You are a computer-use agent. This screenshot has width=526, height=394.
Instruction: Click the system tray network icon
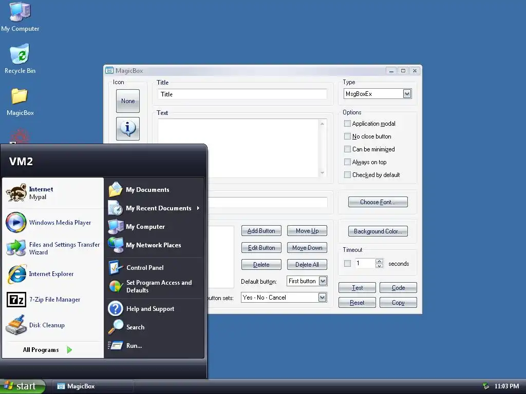click(486, 386)
